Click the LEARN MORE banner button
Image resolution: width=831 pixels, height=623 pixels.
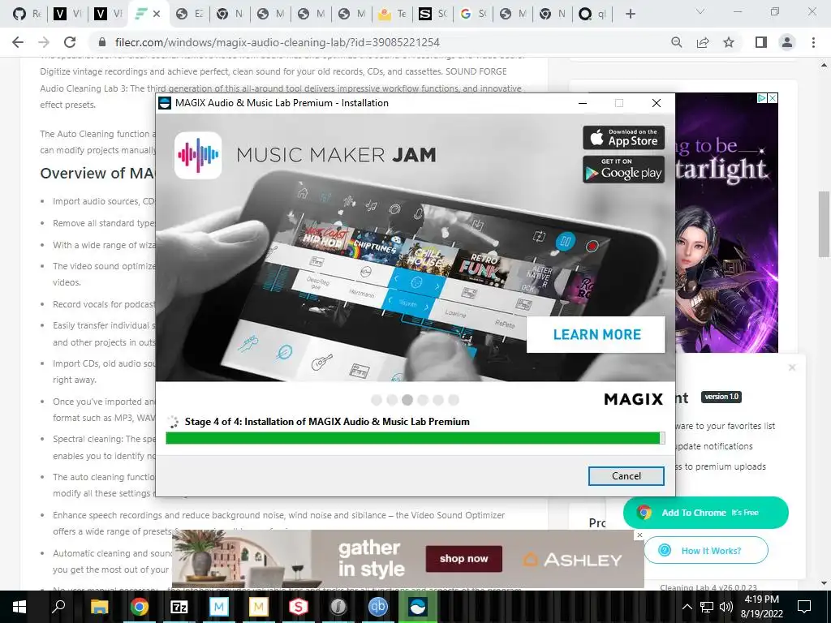click(596, 335)
